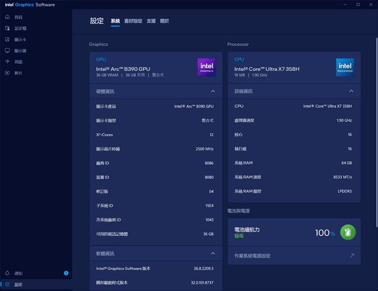
Task: Click the 系統 RAM value 64 GB
Action: pos(347,163)
